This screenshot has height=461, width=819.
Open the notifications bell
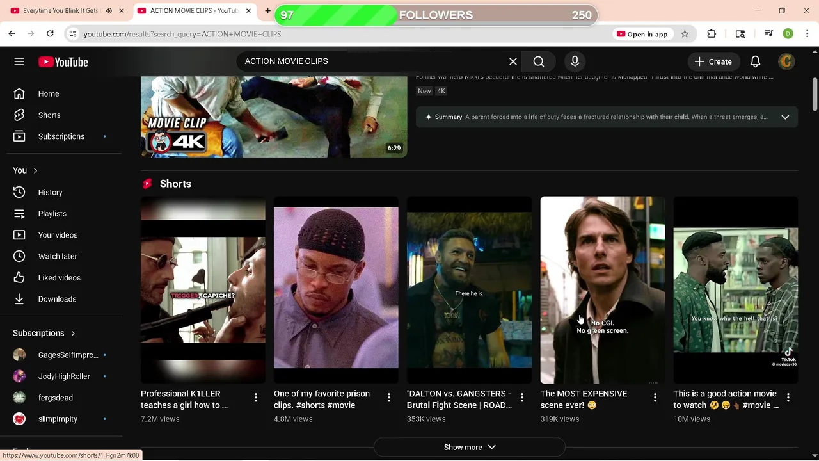pyautogui.click(x=755, y=61)
